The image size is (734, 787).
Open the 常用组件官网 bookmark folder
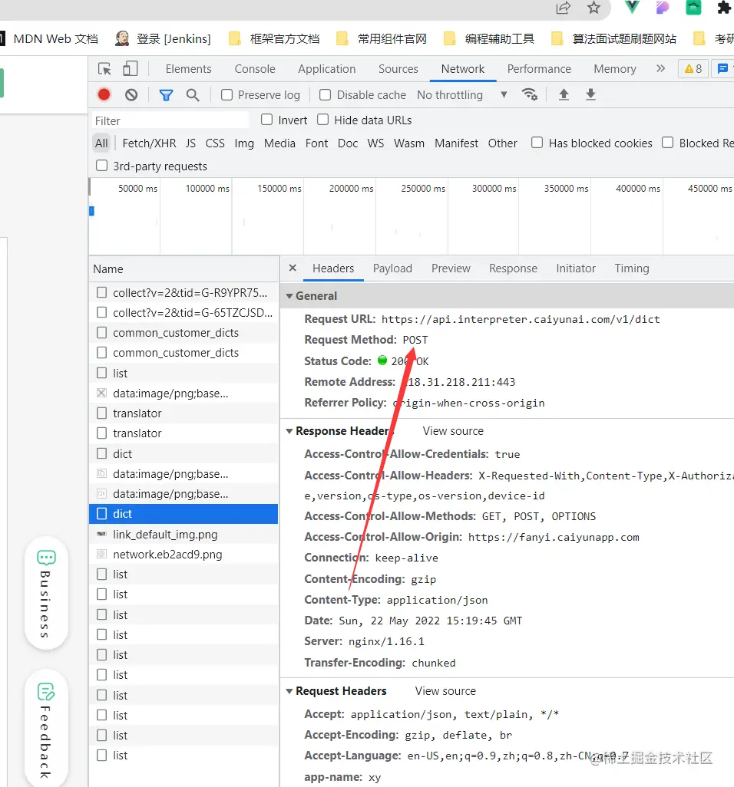pos(382,38)
